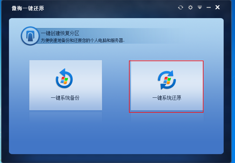The width and height of the screenshot is (235, 163).
Task: Click the single-arrow circular backup icon
Action: point(64,78)
